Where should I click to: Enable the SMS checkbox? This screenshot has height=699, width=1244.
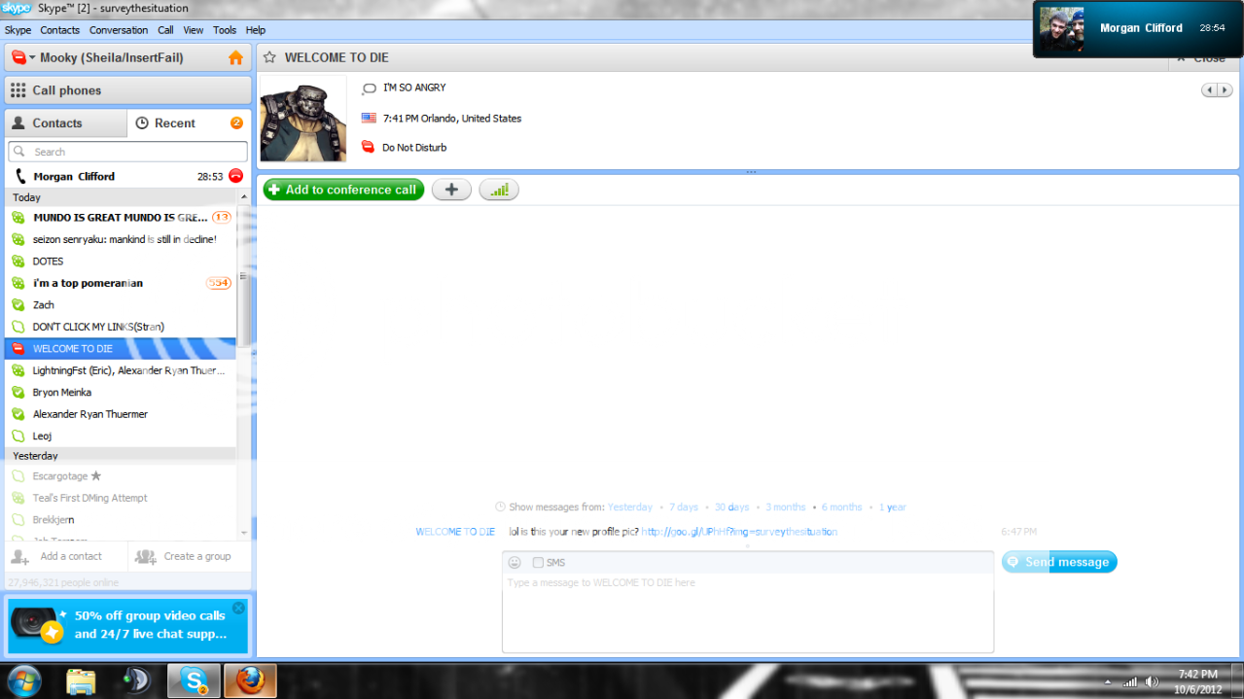pos(538,563)
